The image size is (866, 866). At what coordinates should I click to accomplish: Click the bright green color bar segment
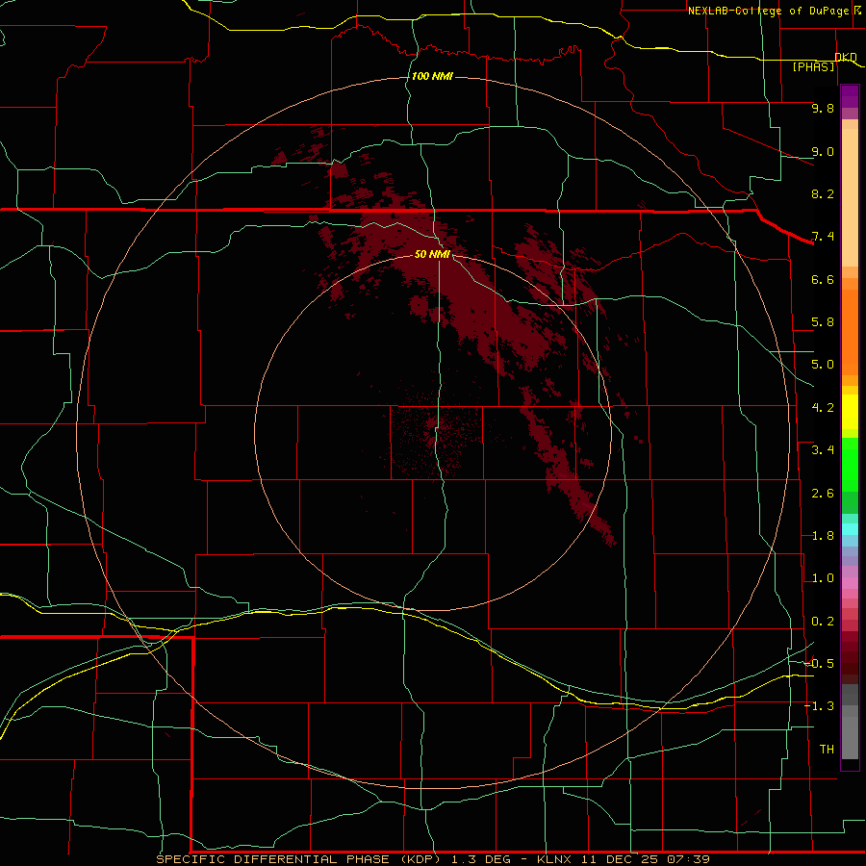[850, 465]
